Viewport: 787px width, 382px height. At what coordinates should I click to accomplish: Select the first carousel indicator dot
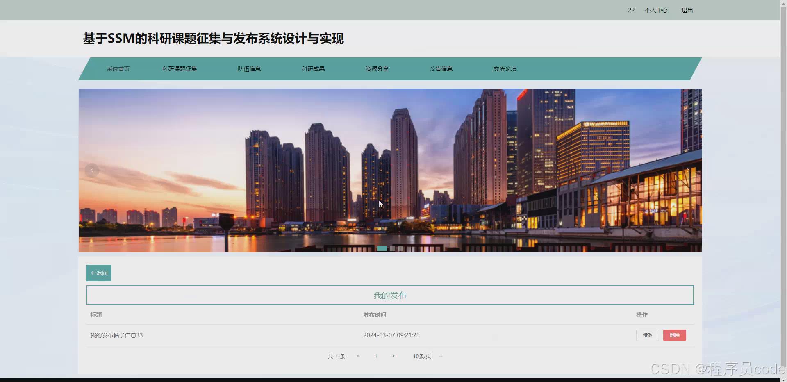(382, 248)
